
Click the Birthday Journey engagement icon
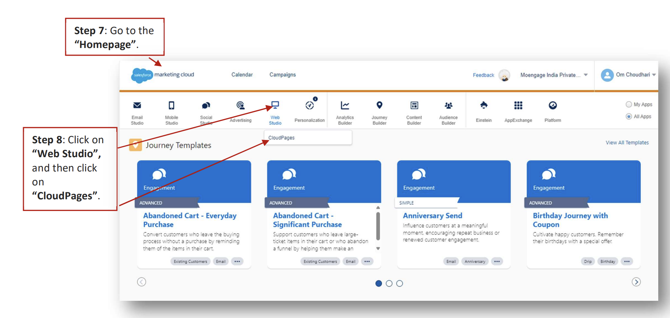coord(549,174)
